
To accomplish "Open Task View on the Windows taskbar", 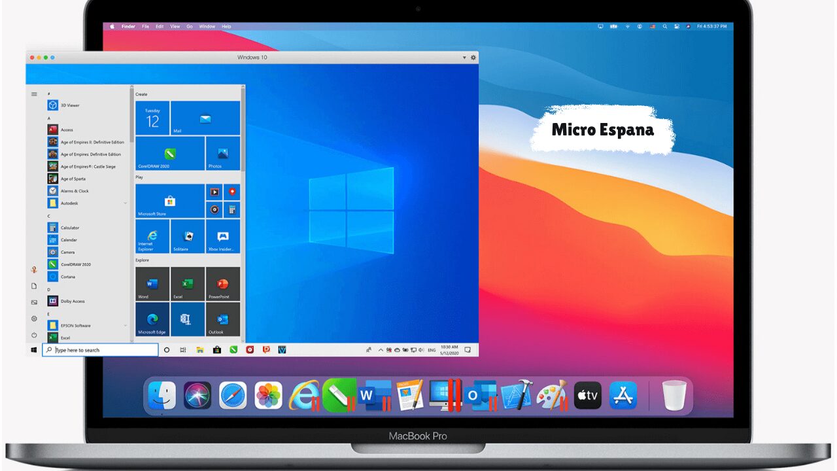I will click(x=183, y=350).
